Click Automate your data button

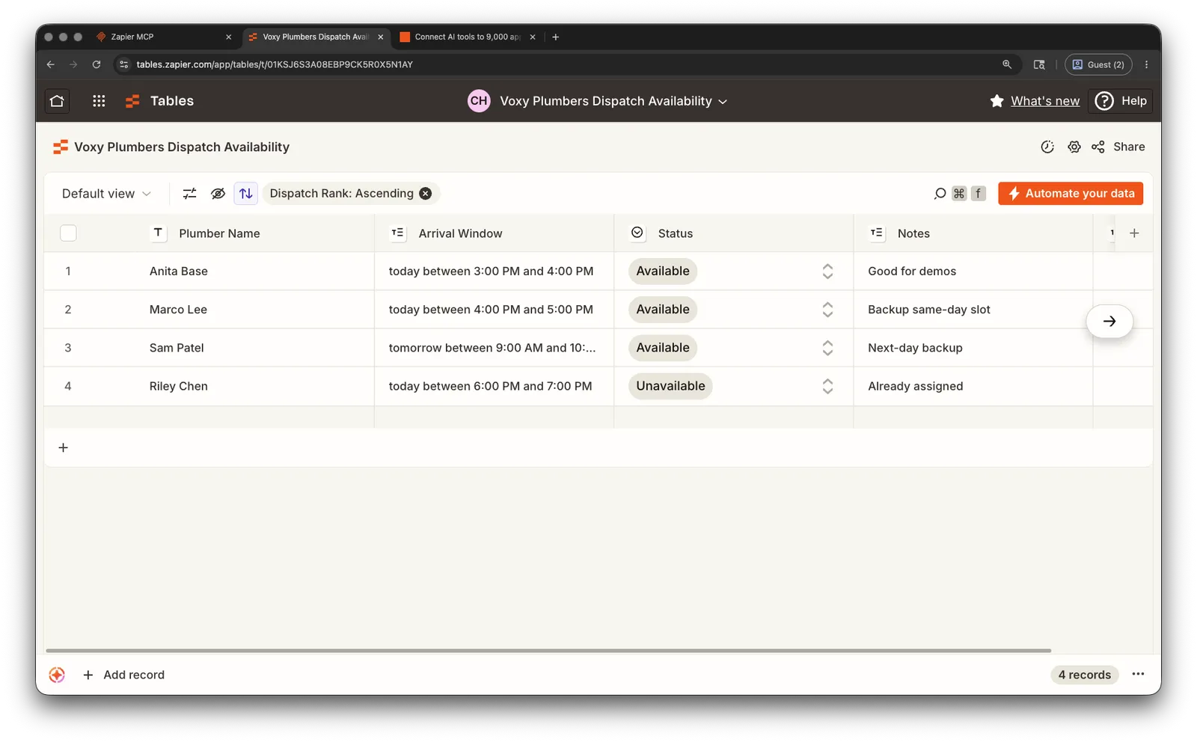click(x=1071, y=193)
